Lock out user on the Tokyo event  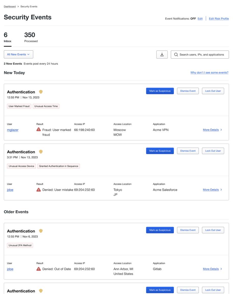point(213,151)
